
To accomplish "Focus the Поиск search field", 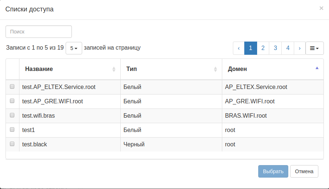I will 39,32.
